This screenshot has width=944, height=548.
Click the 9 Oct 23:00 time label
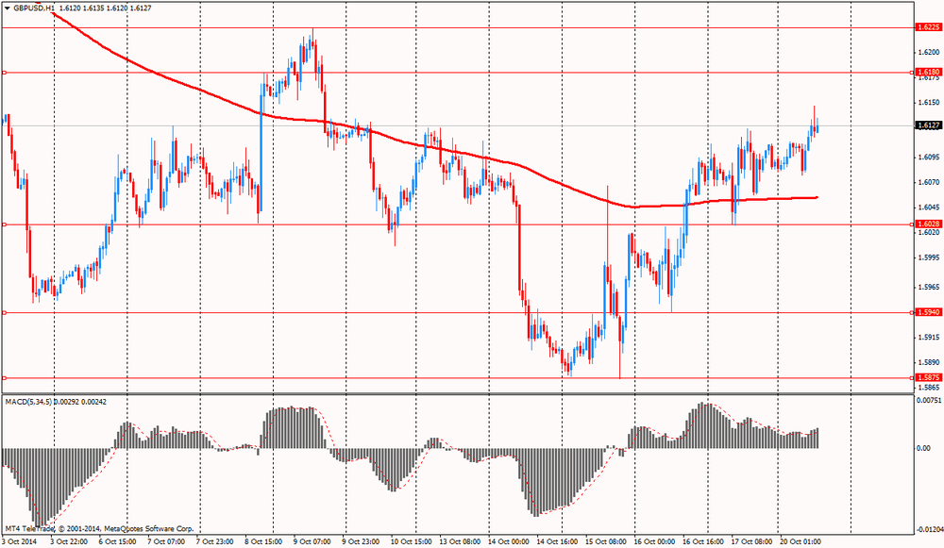point(362,541)
